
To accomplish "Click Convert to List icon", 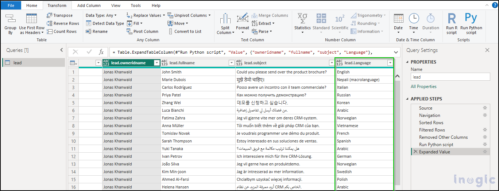I will 170,31.
